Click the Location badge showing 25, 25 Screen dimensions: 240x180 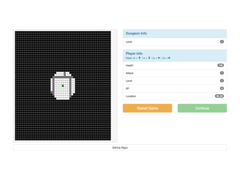[x=219, y=96]
